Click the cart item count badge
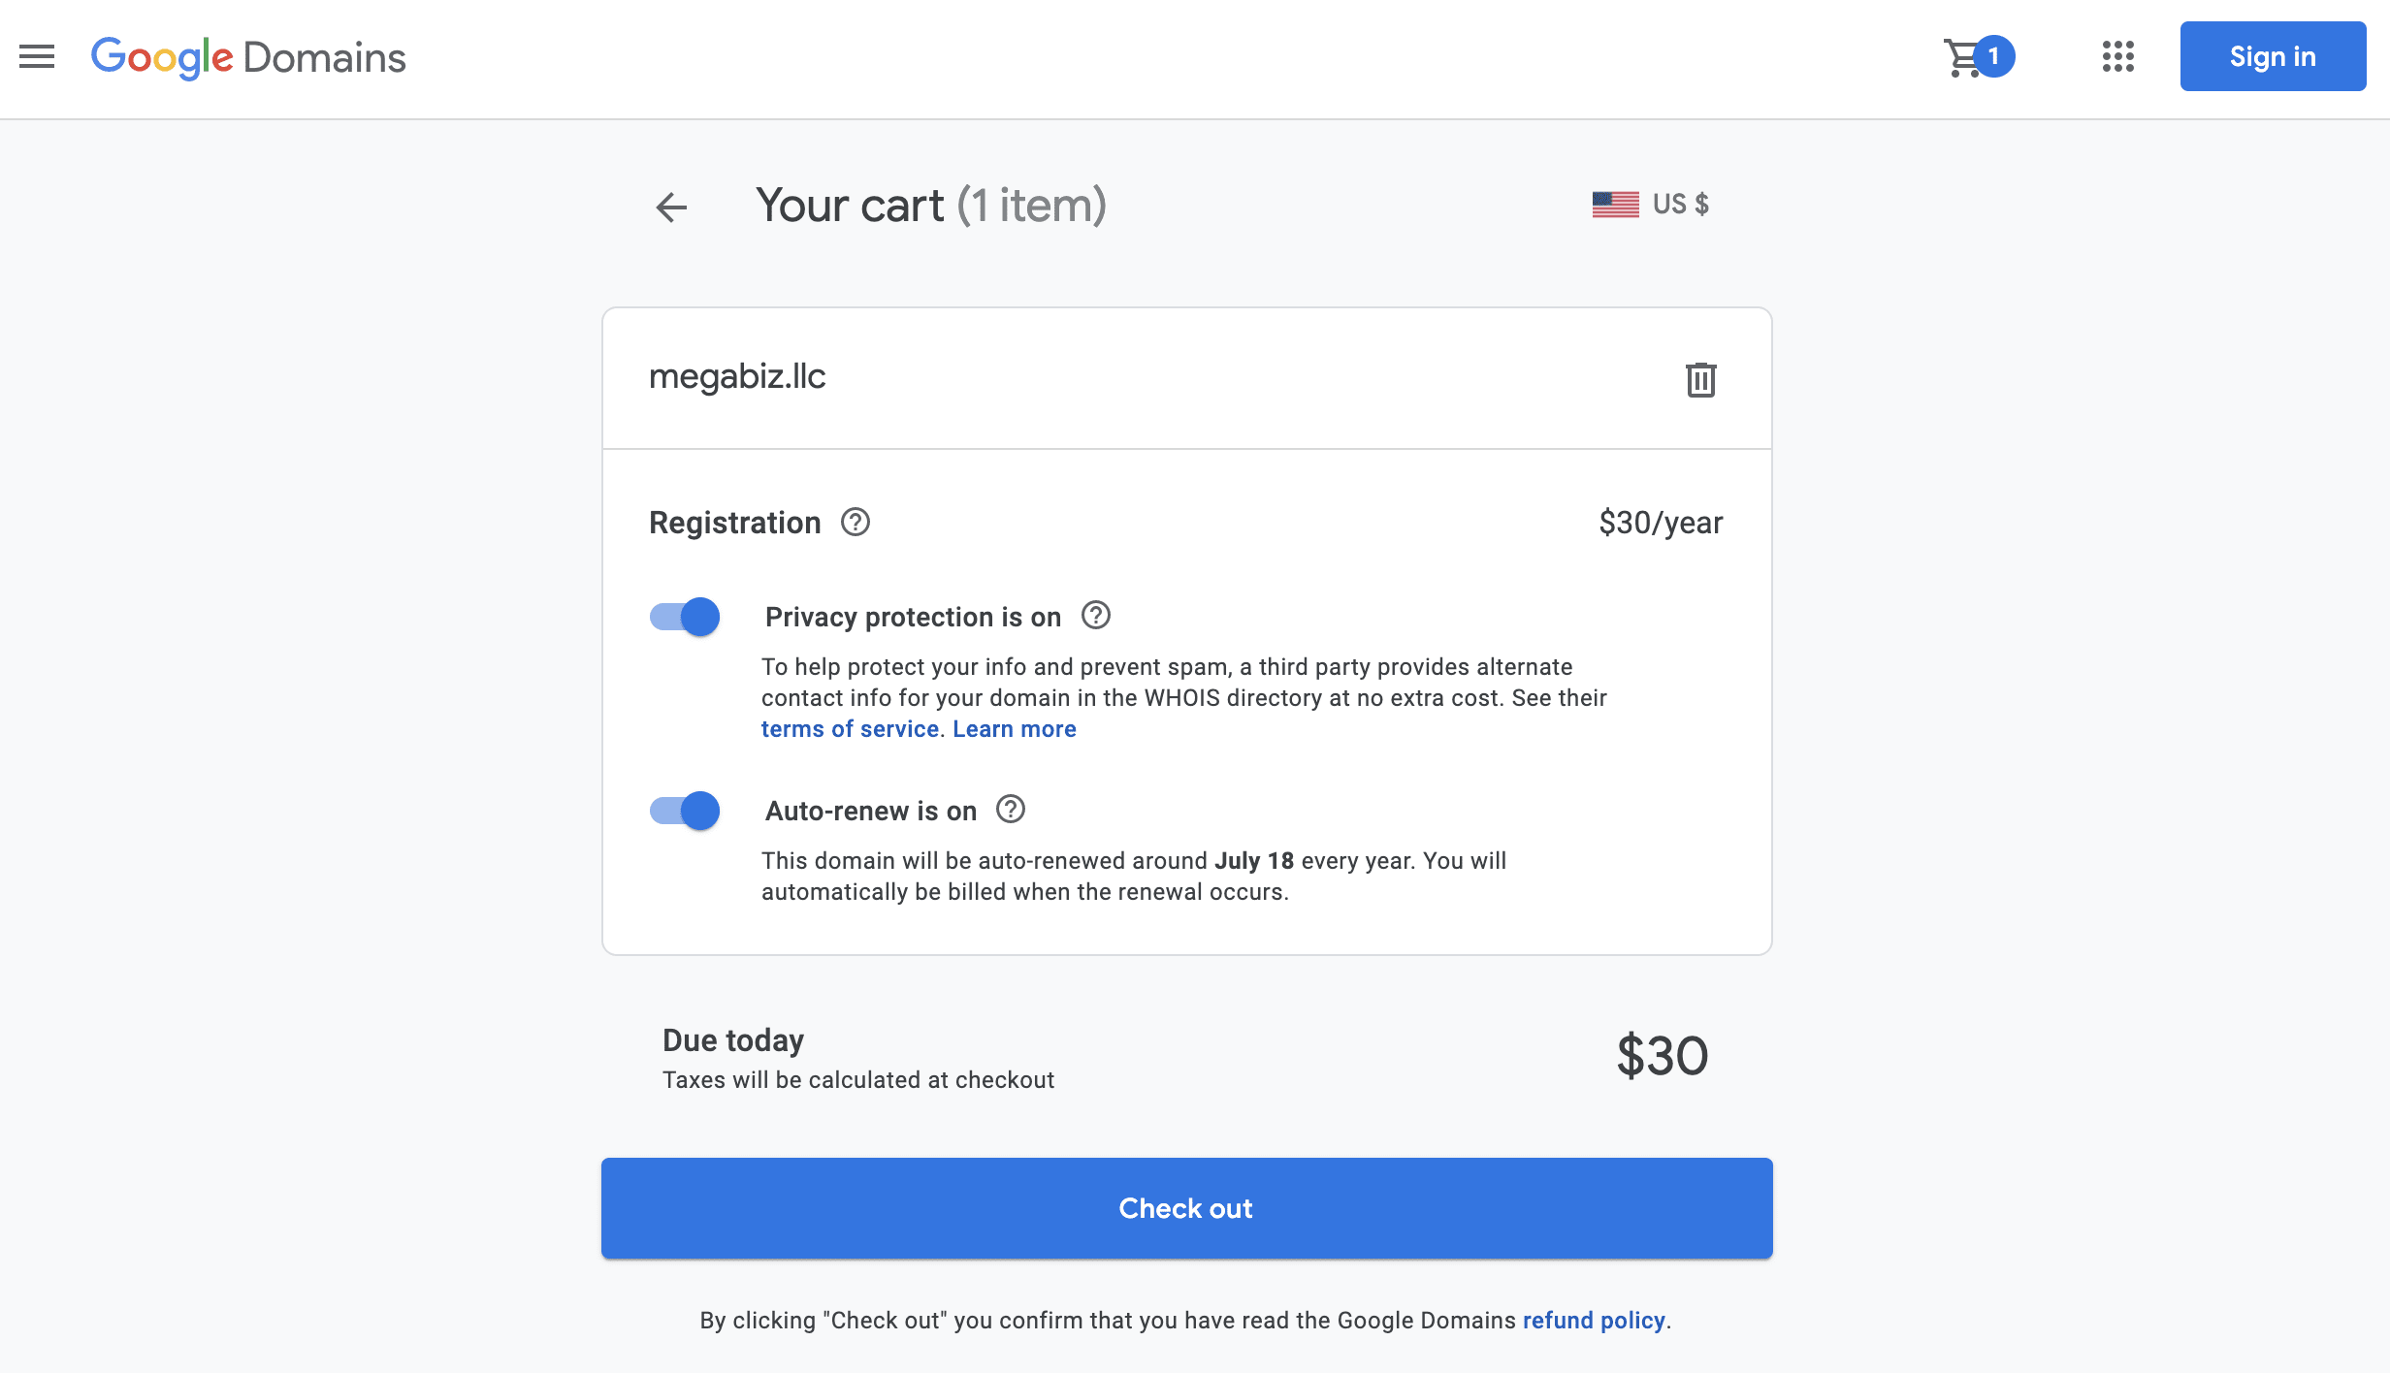2390x1373 pixels. (x=1994, y=56)
